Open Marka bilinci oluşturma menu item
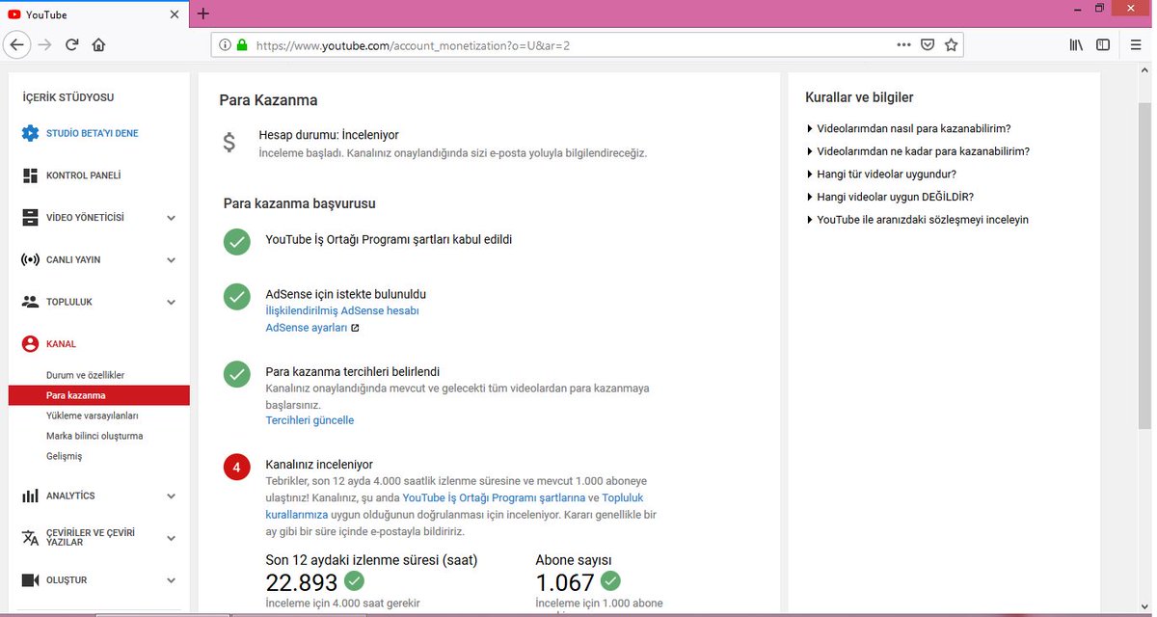The image size is (1157, 617). coord(94,436)
